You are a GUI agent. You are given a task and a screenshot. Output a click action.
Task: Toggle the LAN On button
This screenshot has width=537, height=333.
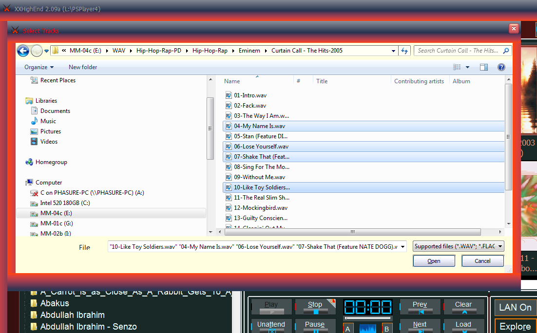click(x=515, y=307)
